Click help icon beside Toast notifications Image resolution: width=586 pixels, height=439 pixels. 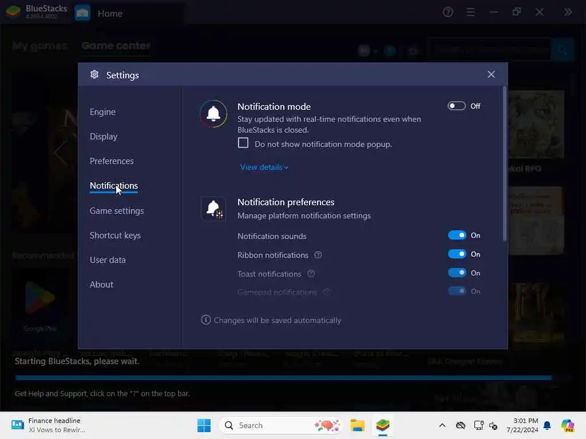pyautogui.click(x=311, y=274)
